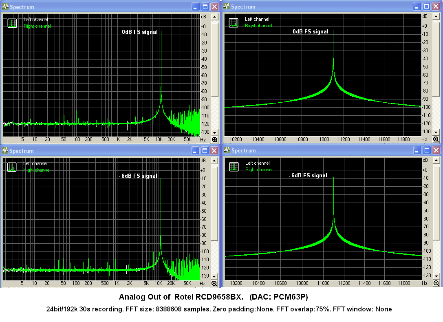Click dB scroll-down arrow in 0dB FS 10200–11800 Hz window
This screenshot has height=322, width=443.
pyautogui.click(x=436, y=132)
